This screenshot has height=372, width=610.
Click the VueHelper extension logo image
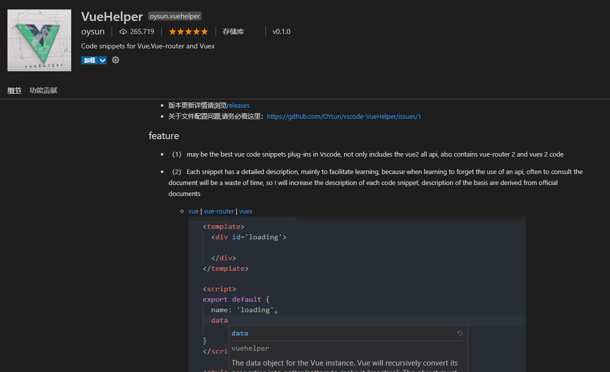[x=39, y=39]
